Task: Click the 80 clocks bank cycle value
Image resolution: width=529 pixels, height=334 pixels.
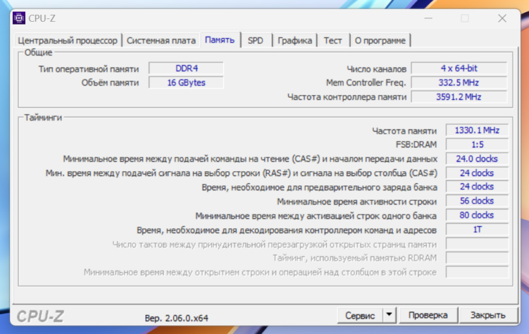Action: [477, 215]
